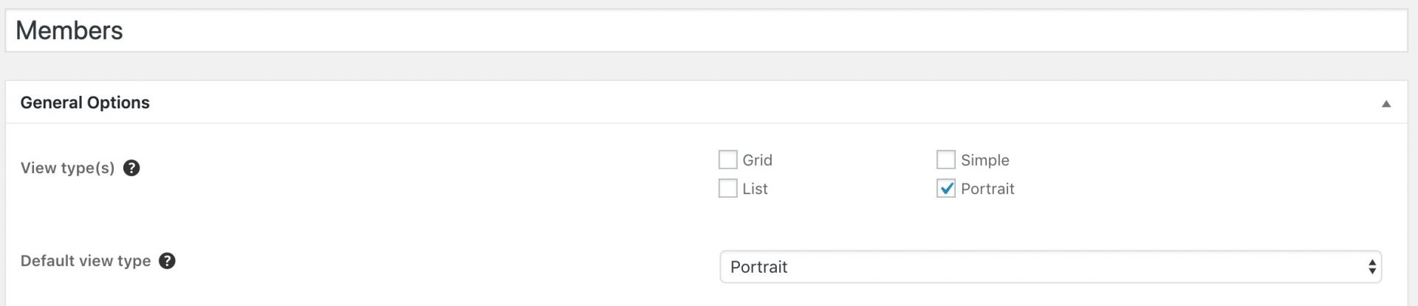Toggle the General Options panel header

706,102
